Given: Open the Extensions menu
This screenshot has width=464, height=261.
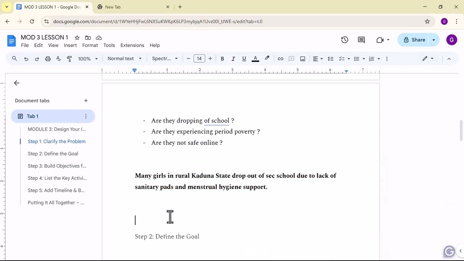Looking at the screenshot, I should click(x=132, y=45).
